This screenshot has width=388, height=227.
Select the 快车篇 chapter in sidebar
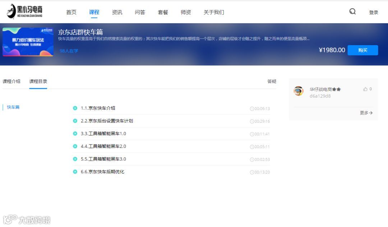pyautogui.click(x=13, y=107)
